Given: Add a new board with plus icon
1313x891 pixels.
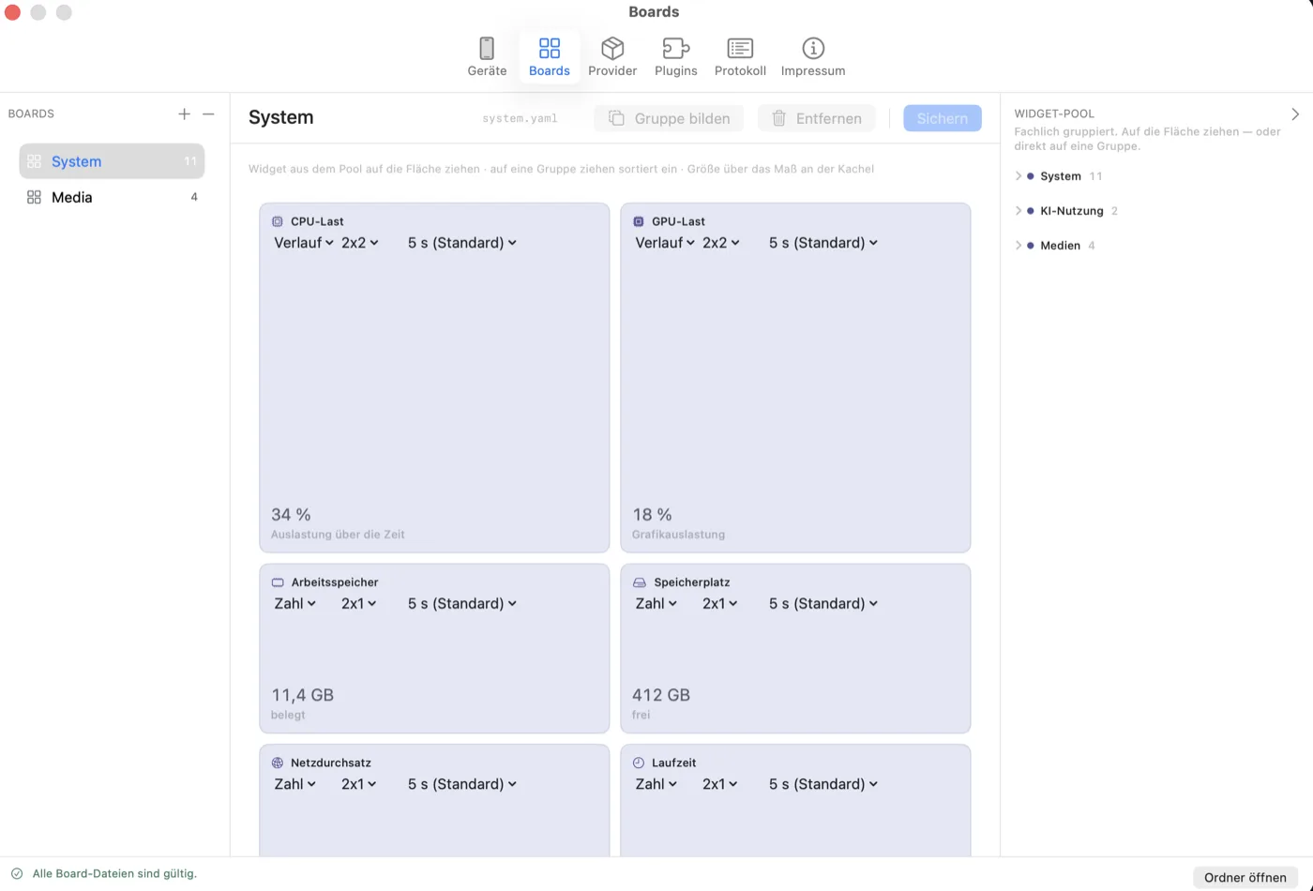Looking at the screenshot, I should tap(184, 113).
